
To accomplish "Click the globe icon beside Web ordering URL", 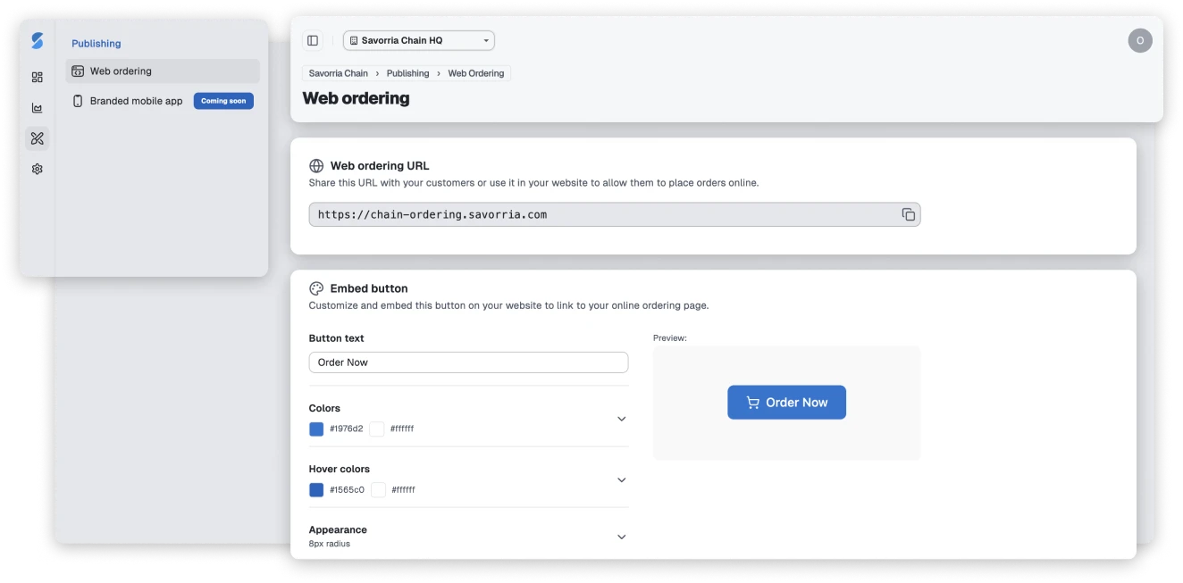I will tap(316, 166).
